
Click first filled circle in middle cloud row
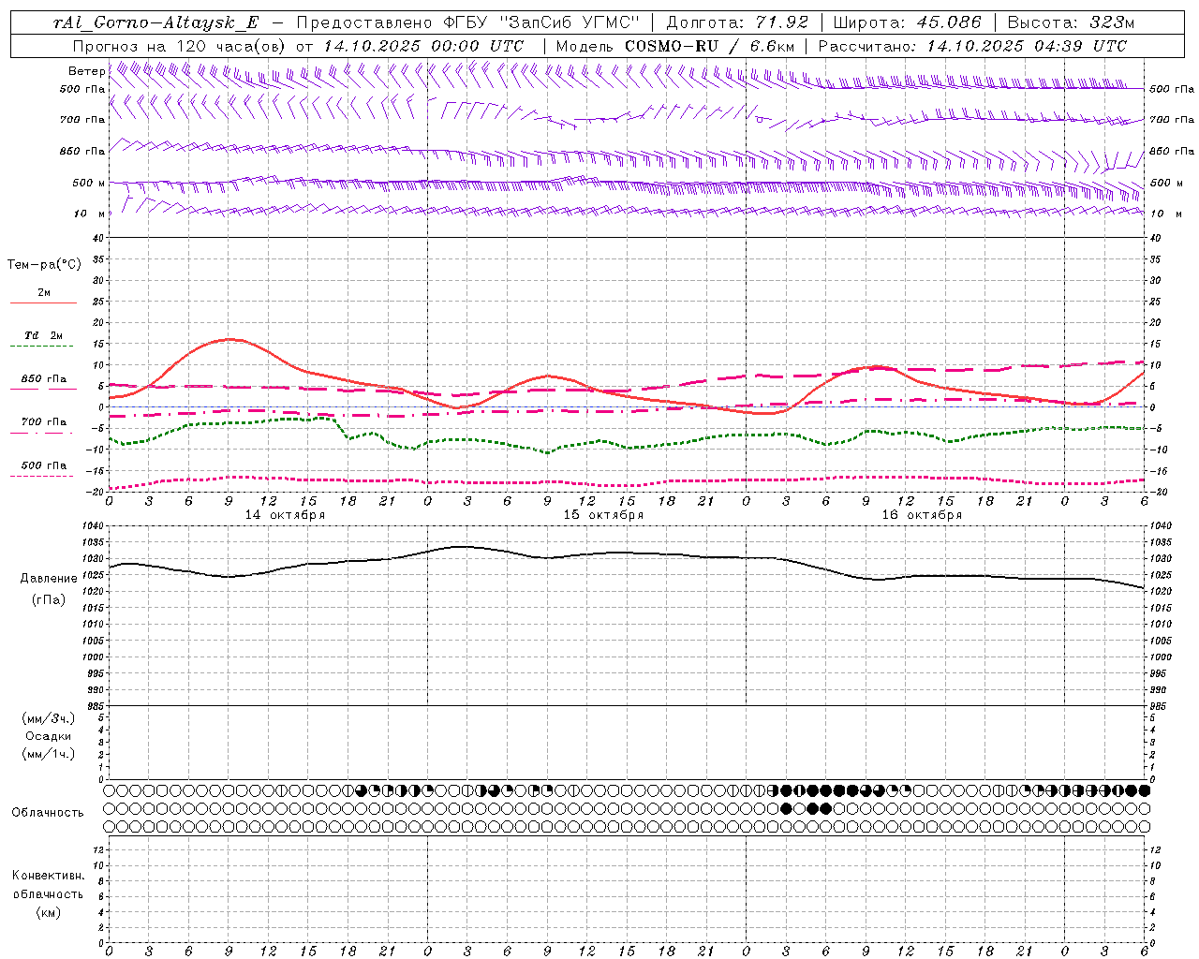pyautogui.click(x=786, y=808)
